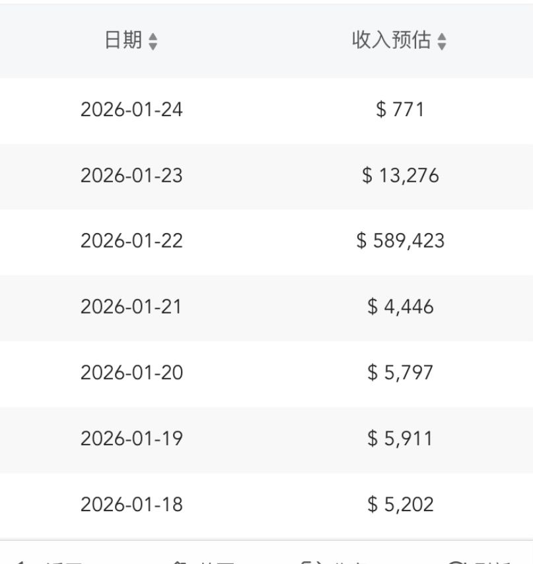Click the 2026-01-21 date entry
The height and width of the screenshot is (564, 533).
coord(131,307)
